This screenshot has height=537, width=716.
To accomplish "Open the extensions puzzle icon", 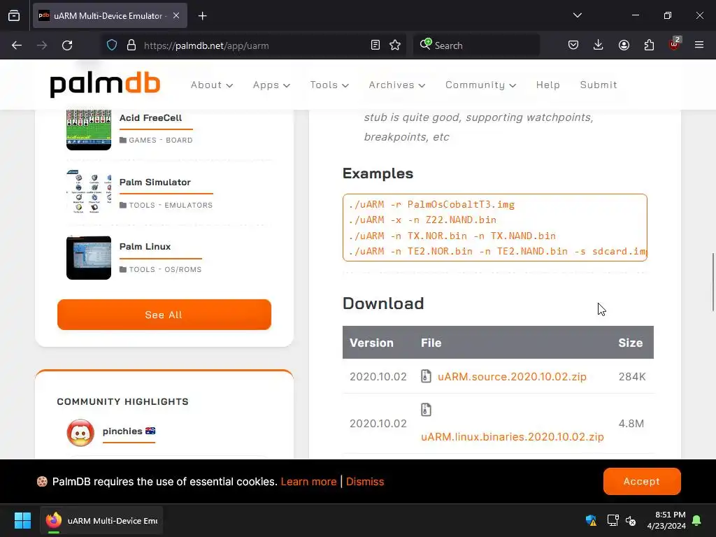I will tap(649, 45).
